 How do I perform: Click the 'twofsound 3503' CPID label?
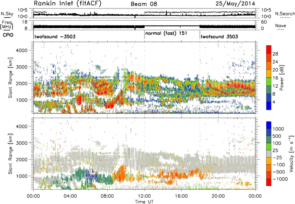point(219,36)
